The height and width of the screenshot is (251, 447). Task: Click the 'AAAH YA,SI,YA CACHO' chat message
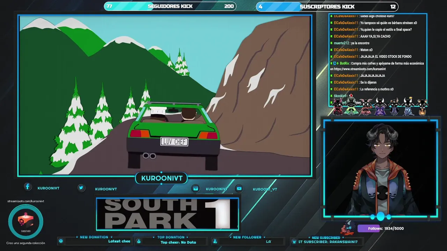coord(375,36)
